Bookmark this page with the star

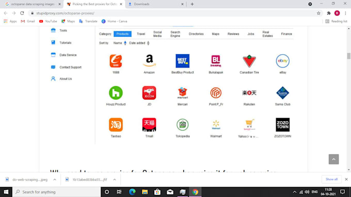click(x=318, y=13)
